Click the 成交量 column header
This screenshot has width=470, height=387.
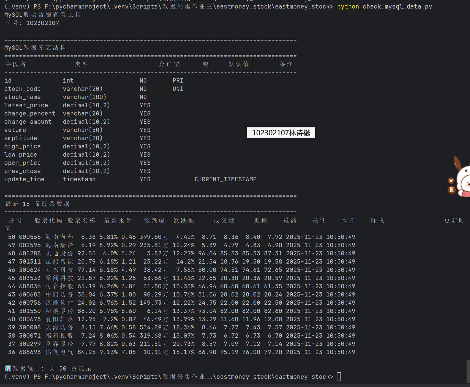tap(224, 220)
